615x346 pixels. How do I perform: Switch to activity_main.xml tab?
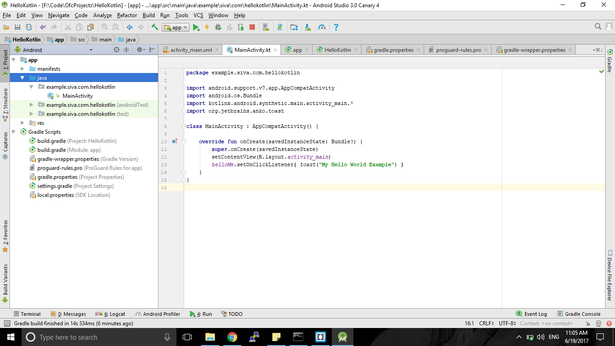(190, 50)
